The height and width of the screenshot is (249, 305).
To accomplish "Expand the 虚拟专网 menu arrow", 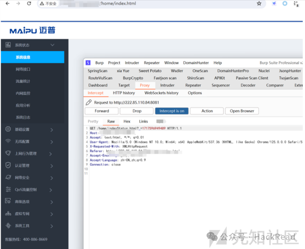I will point(52,214).
